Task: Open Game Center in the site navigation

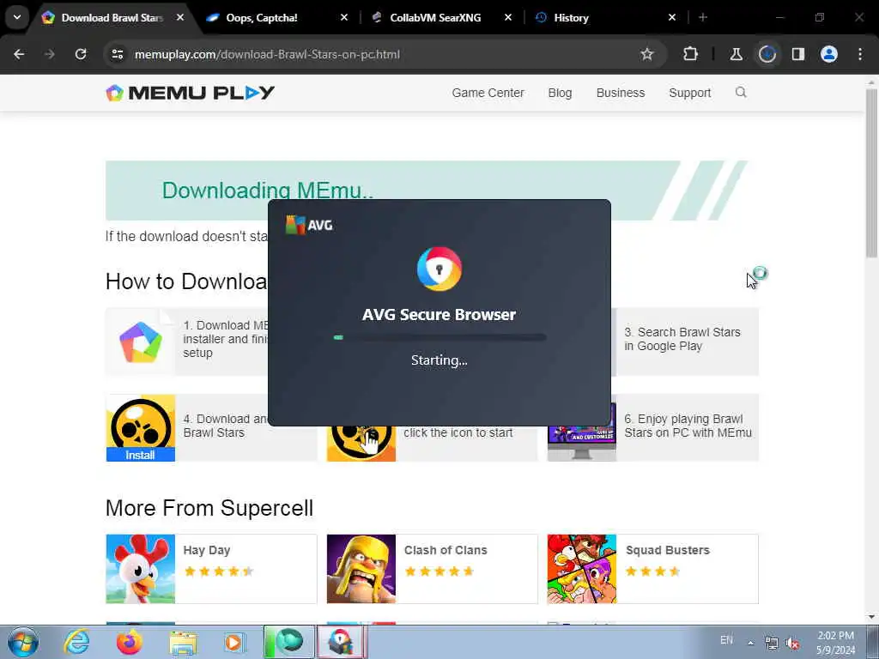Action: coord(488,93)
